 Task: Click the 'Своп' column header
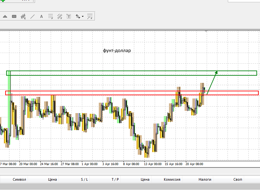click(237, 179)
